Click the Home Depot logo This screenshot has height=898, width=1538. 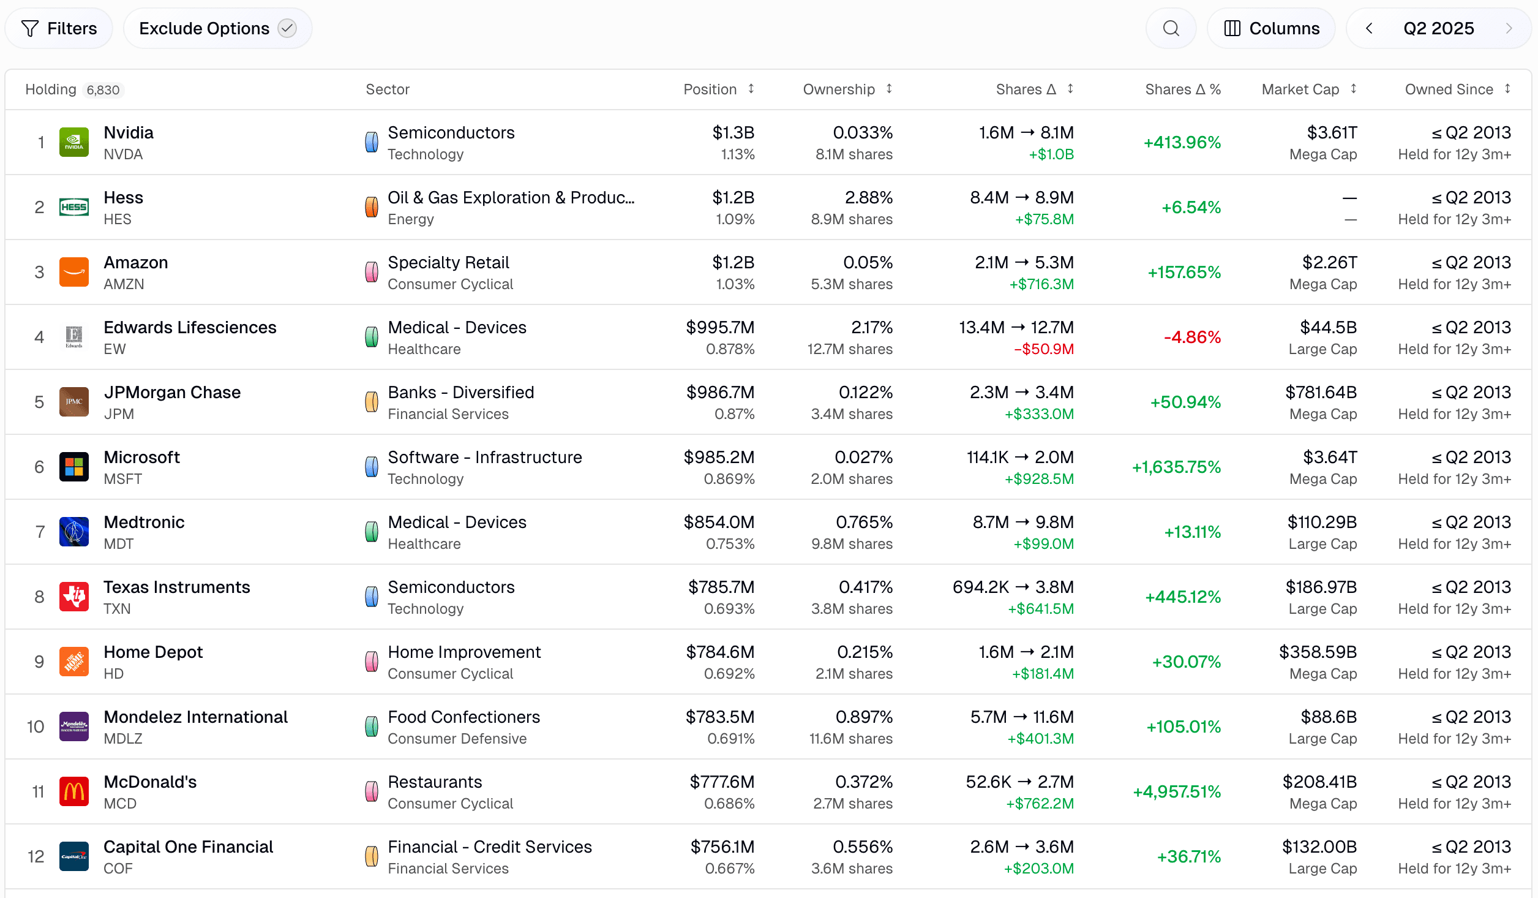[x=73, y=661]
